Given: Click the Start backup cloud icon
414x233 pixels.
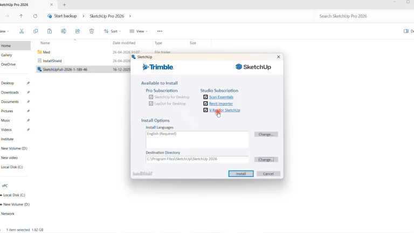Looking at the screenshot, I should (50, 16).
